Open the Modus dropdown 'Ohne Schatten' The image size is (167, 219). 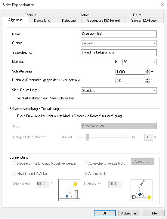pyautogui.click(x=119, y=126)
